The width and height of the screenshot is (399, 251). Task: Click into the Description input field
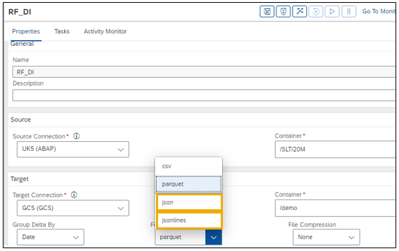(204, 95)
